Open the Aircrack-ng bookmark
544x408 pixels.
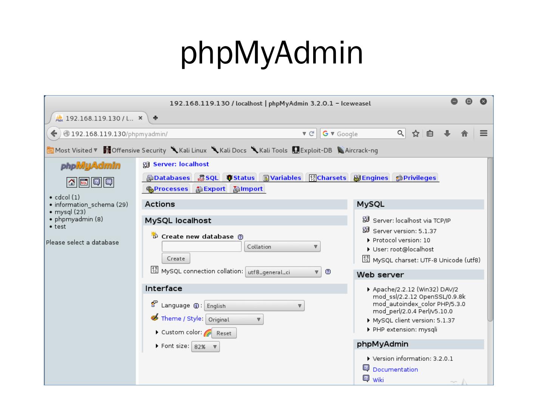click(x=357, y=150)
